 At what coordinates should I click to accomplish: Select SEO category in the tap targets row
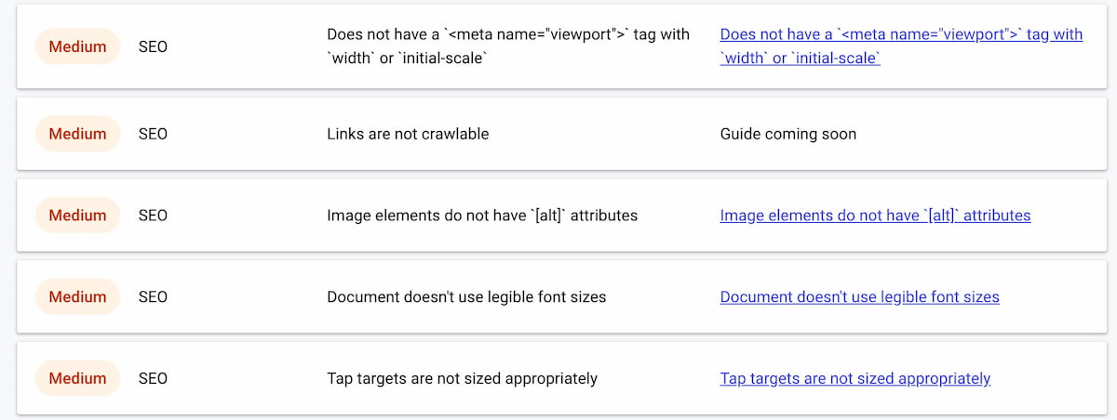[x=153, y=379]
